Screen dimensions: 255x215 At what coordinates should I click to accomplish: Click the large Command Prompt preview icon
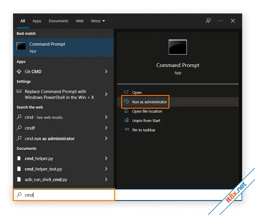pos(178,47)
